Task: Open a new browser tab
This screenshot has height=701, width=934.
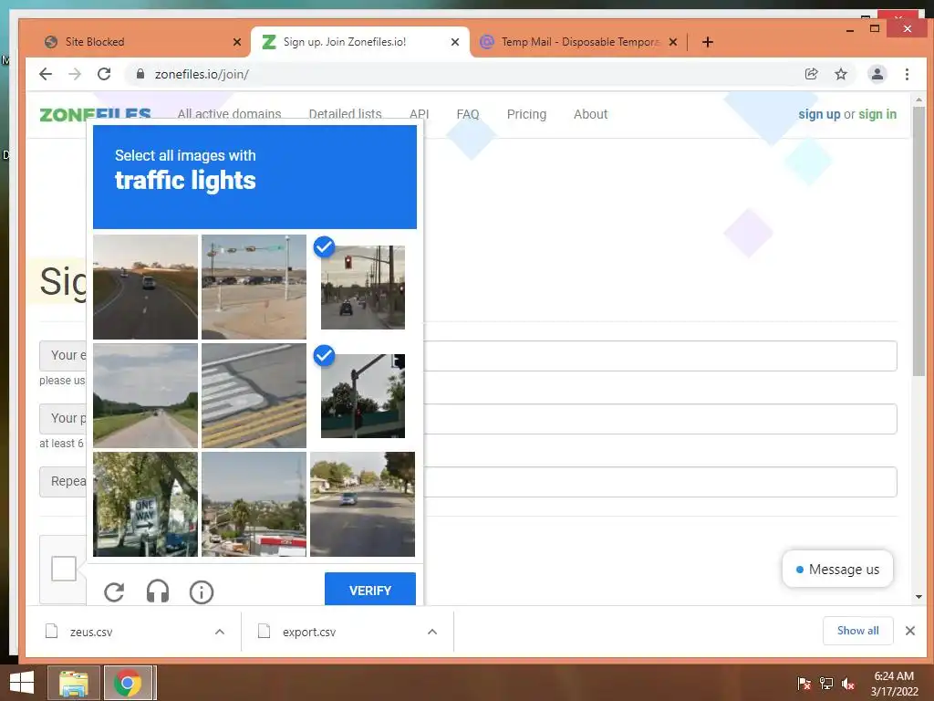Action: point(707,42)
